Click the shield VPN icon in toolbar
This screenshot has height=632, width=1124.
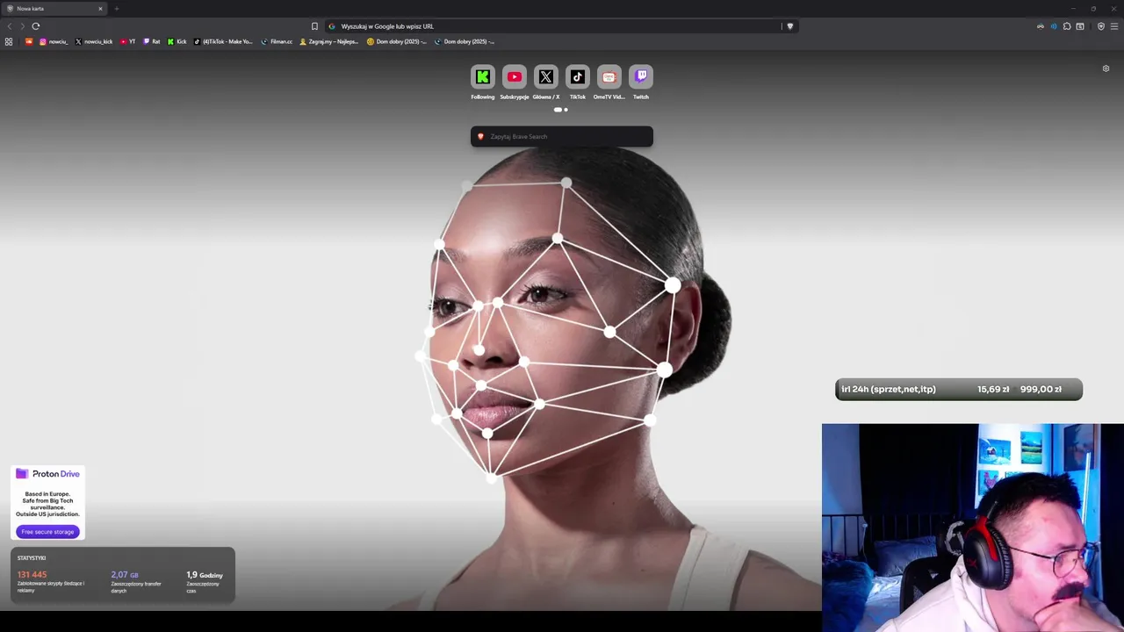(x=1101, y=26)
